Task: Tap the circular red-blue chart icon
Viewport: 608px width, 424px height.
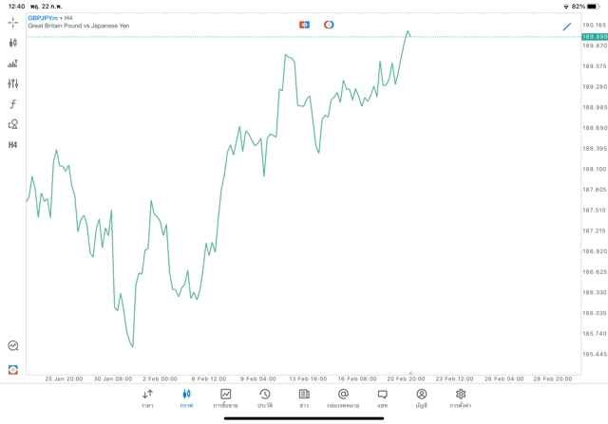Action: [x=329, y=25]
